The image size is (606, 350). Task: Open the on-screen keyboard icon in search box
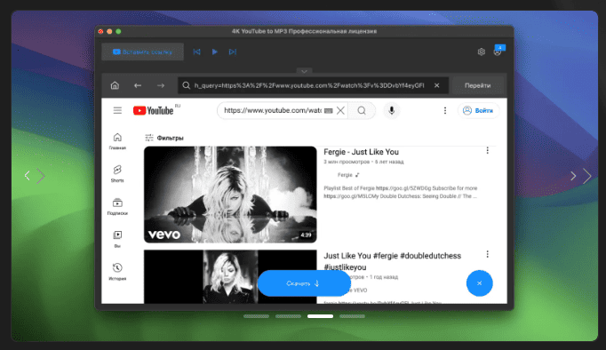click(x=329, y=111)
